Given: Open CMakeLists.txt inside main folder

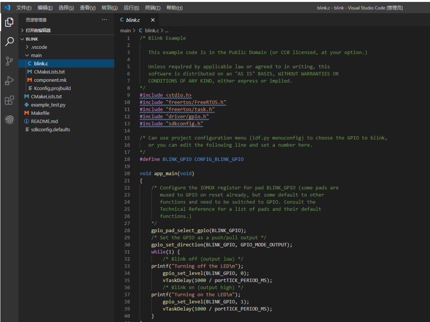Looking at the screenshot, I should pos(66,72).
